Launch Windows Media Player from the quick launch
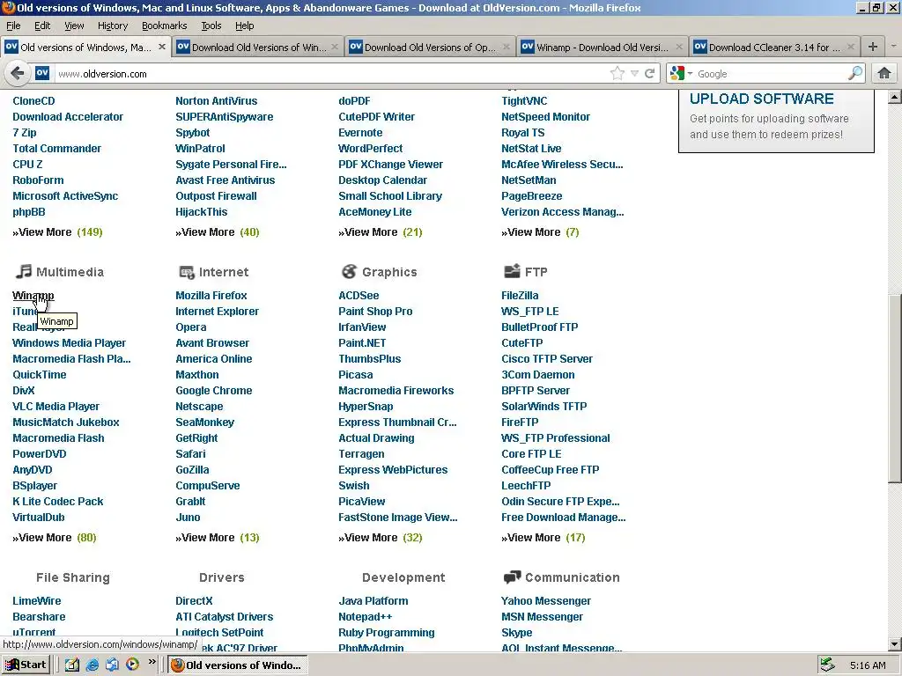This screenshot has height=676, width=902. tap(132, 665)
